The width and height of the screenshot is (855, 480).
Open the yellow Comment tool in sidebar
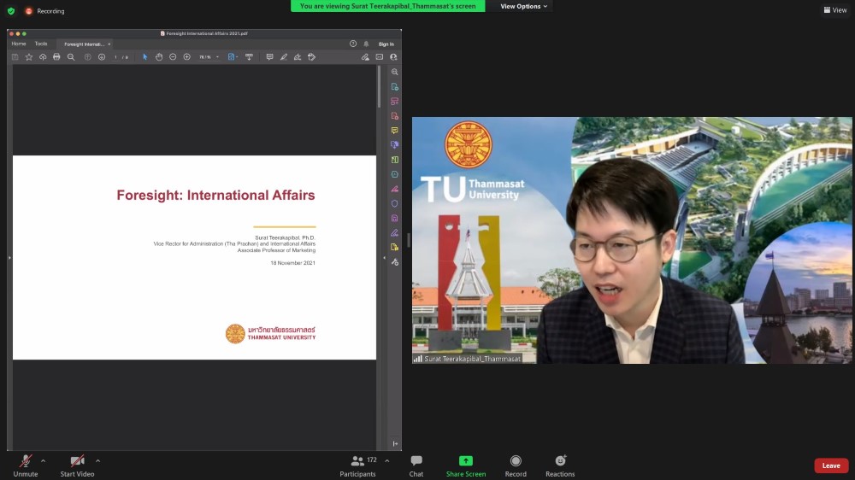click(x=394, y=131)
